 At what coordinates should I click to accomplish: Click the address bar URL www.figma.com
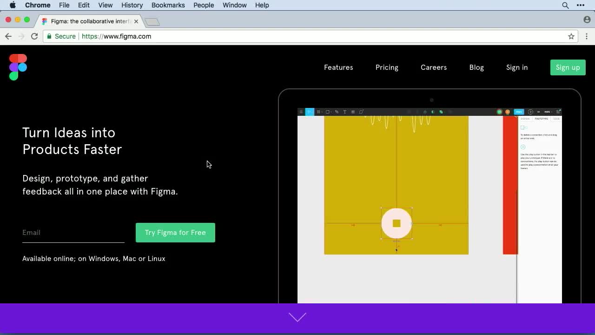click(x=116, y=36)
